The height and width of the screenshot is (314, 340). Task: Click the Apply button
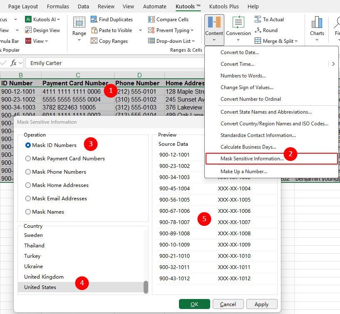click(x=262, y=304)
